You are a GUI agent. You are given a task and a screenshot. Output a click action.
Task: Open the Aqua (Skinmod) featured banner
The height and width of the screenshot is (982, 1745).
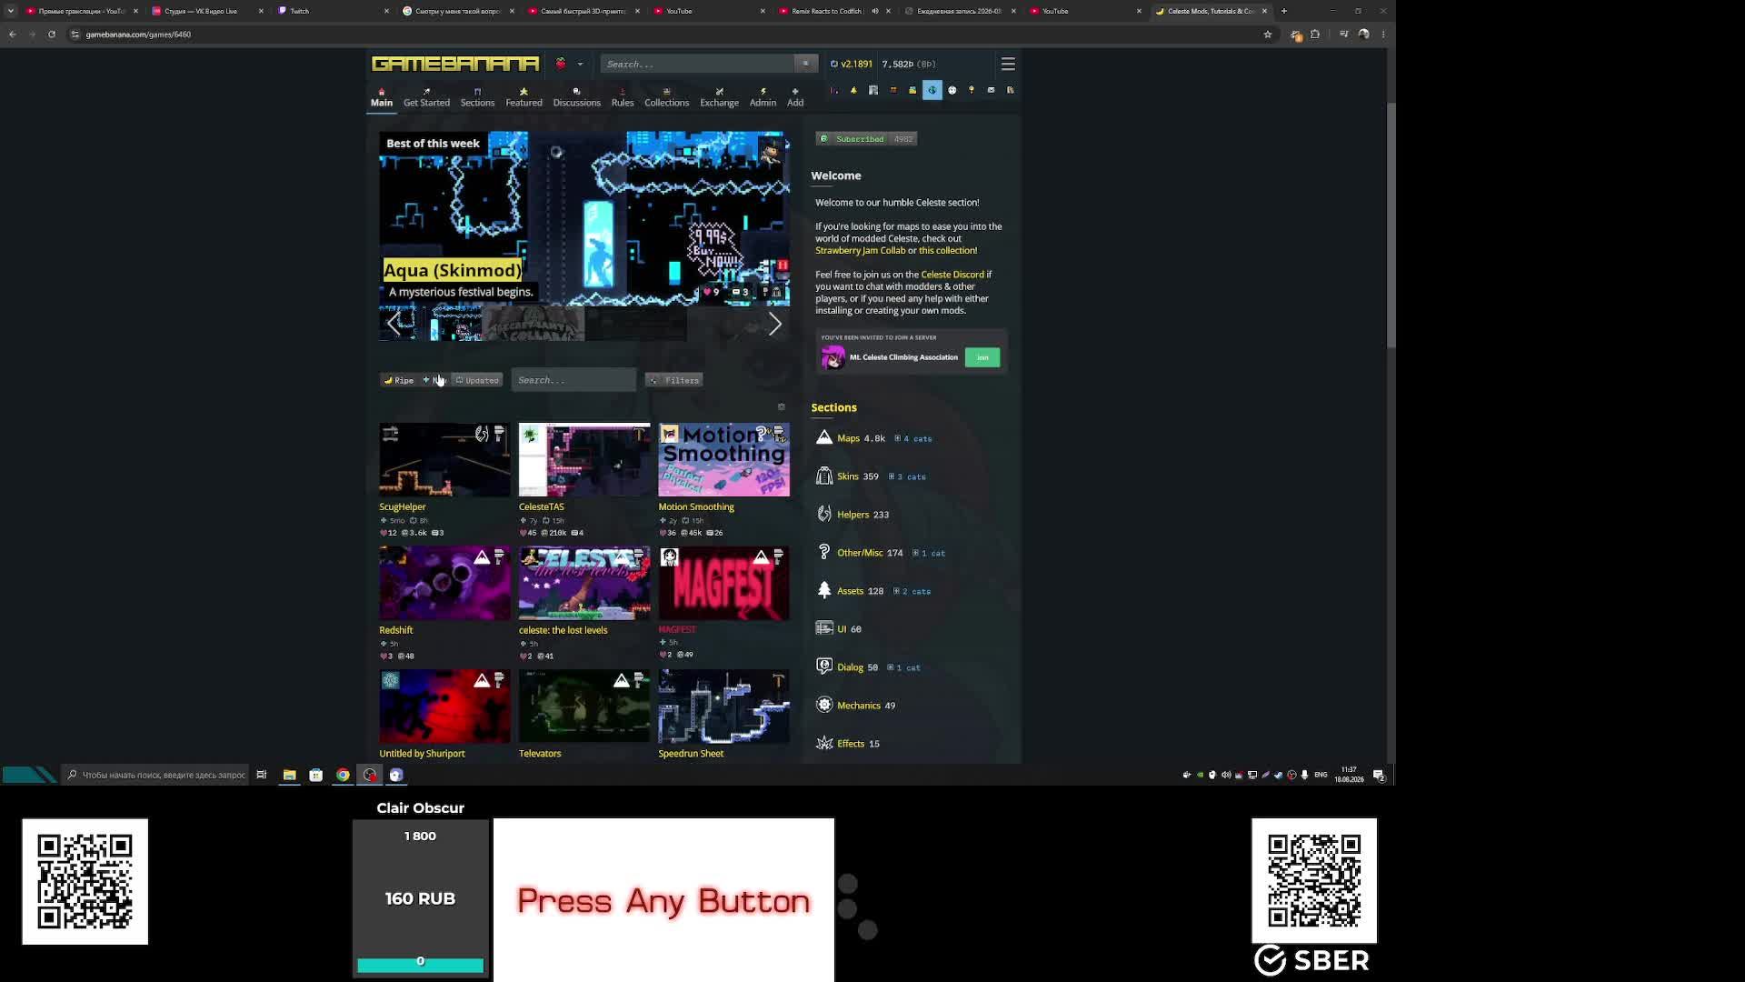coord(584,219)
